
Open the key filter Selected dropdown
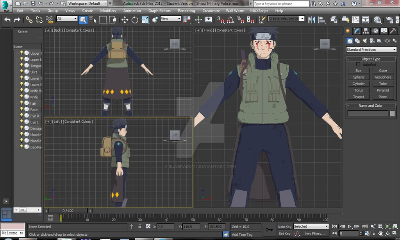pyautogui.click(x=311, y=226)
